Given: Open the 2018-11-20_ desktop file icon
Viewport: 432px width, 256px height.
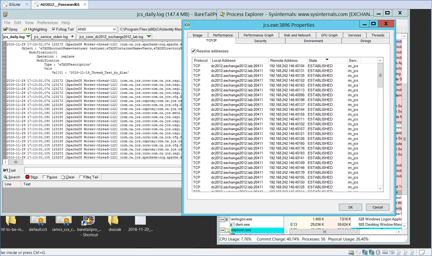Looking at the screenshot, I should coord(140,221).
